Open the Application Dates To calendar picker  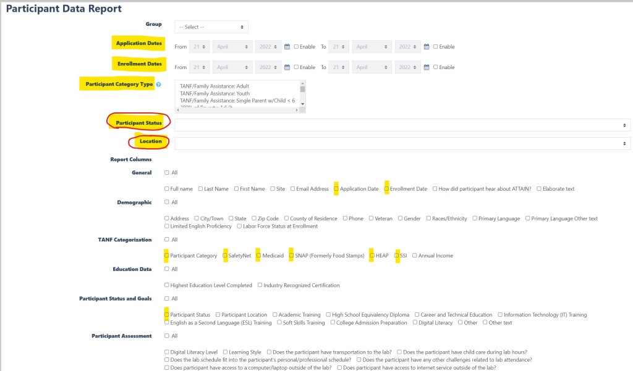427,47
